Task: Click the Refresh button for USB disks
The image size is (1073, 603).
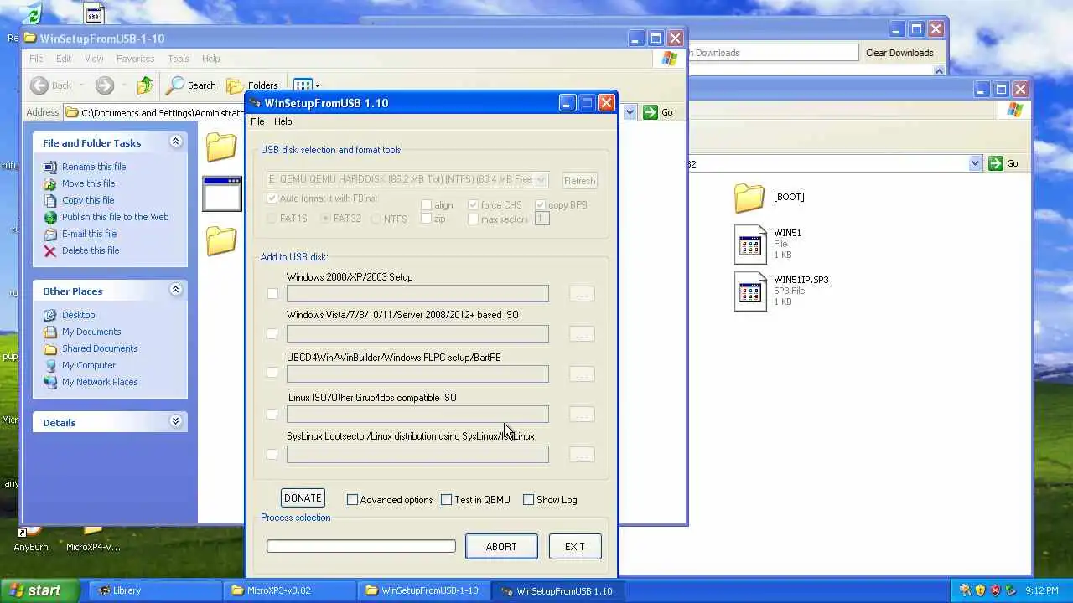Action: [579, 180]
